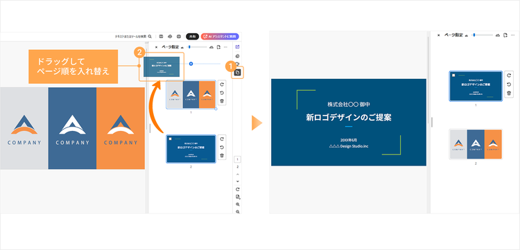The height and width of the screenshot is (250, 520).
Task: Close the page panel in the left screenshot
Action: point(157,47)
